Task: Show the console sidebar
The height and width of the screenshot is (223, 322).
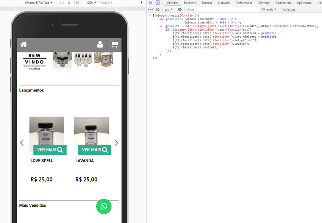Action: pos(150,9)
